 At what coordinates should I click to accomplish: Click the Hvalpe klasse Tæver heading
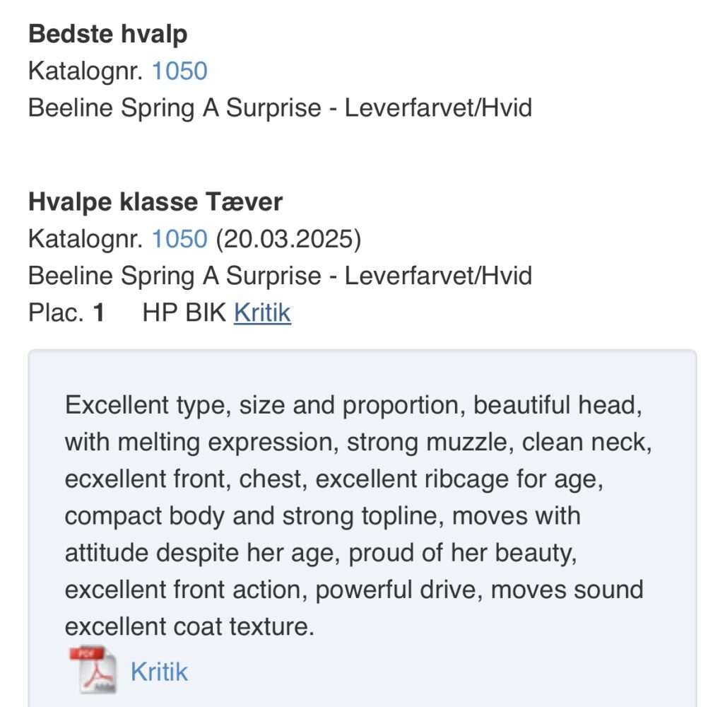click(155, 202)
